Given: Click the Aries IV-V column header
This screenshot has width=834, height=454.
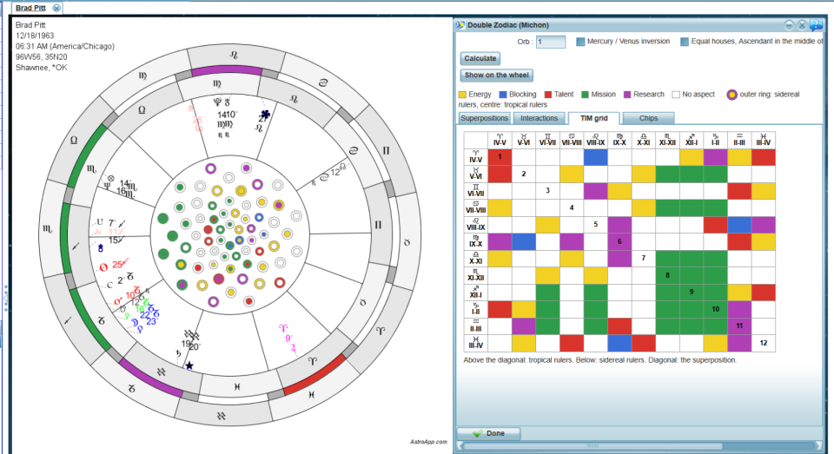Looking at the screenshot, I should click(x=500, y=140).
